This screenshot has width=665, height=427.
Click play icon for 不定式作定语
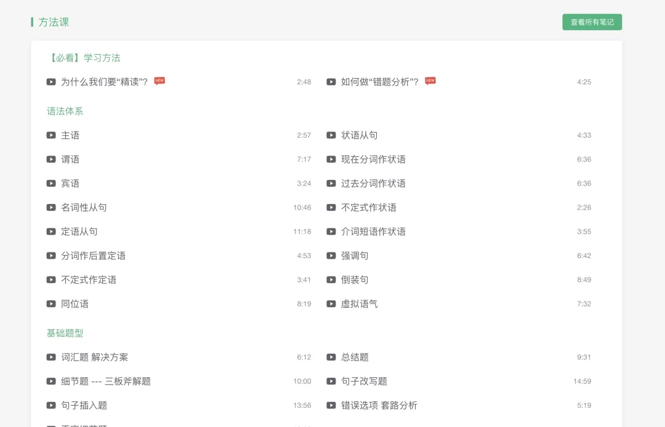tap(51, 280)
